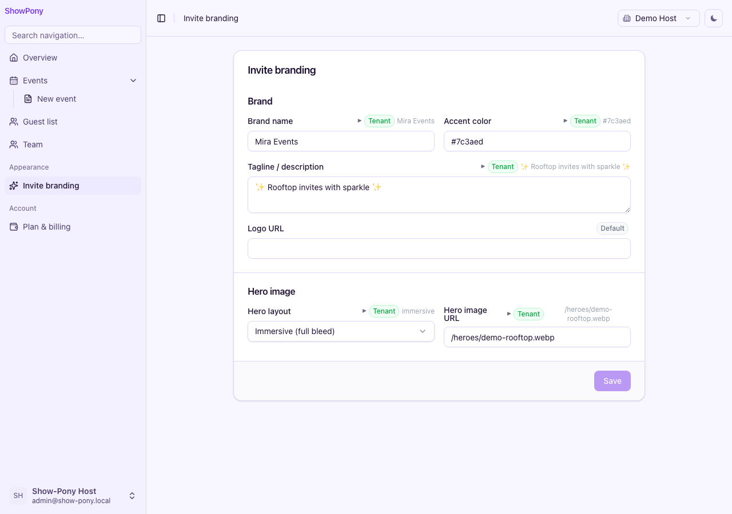
Task: Click the Hero image section heading
Action: (271, 291)
